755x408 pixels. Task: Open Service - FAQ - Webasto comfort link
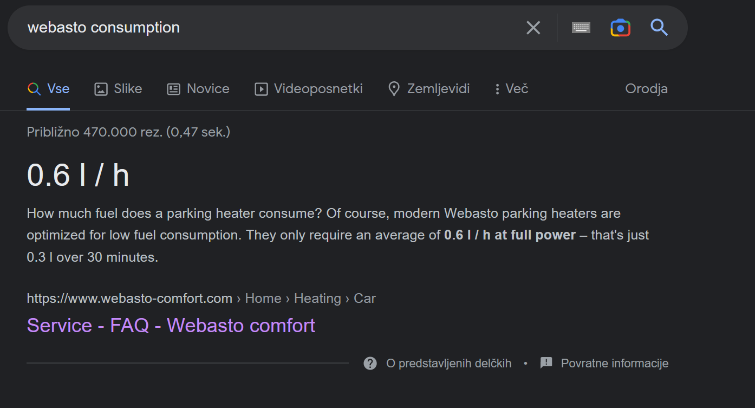(x=171, y=326)
